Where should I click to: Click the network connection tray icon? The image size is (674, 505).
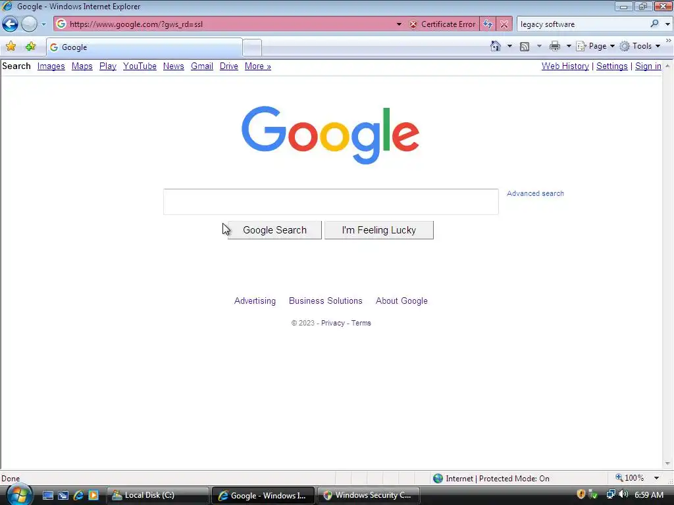point(610,494)
